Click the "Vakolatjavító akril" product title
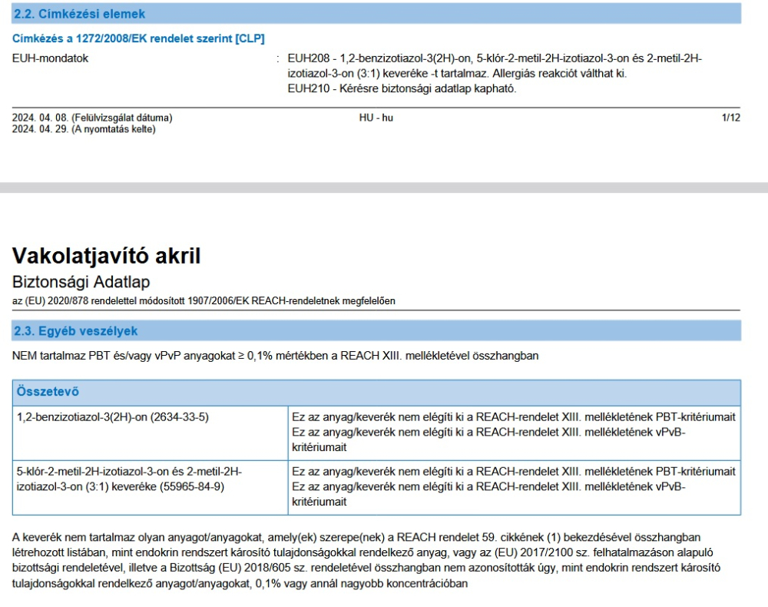 tap(107, 256)
